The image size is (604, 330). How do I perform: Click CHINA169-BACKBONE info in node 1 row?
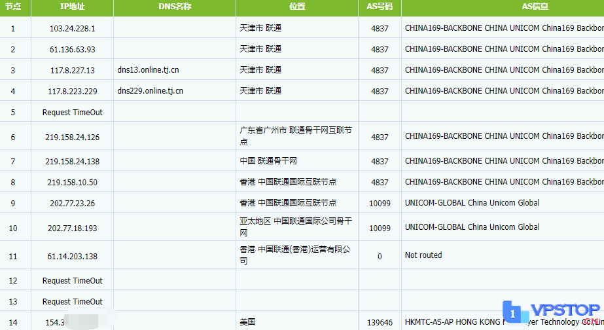[x=505, y=27]
